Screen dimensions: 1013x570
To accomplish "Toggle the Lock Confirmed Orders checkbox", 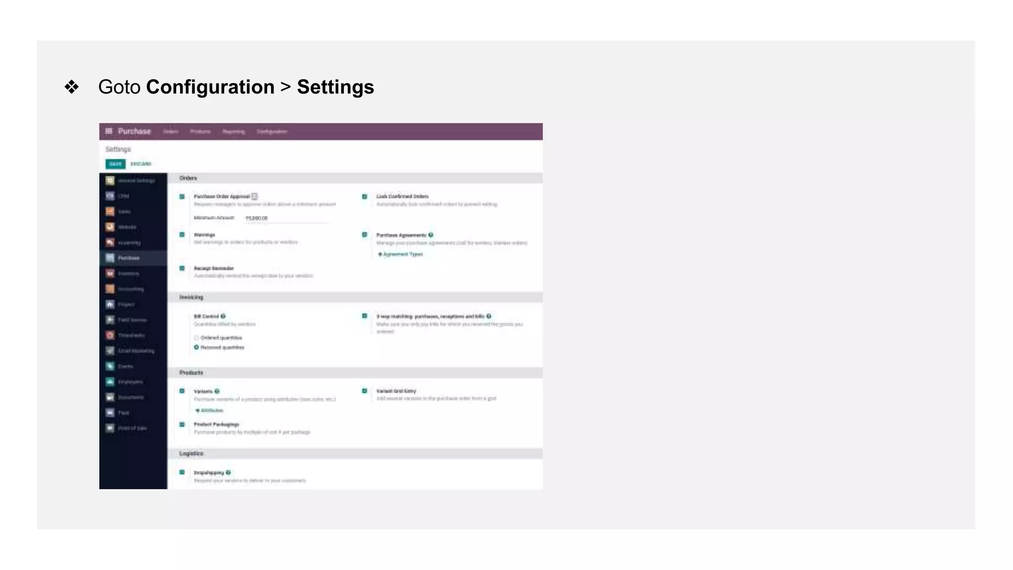I will tap(365, 196).
